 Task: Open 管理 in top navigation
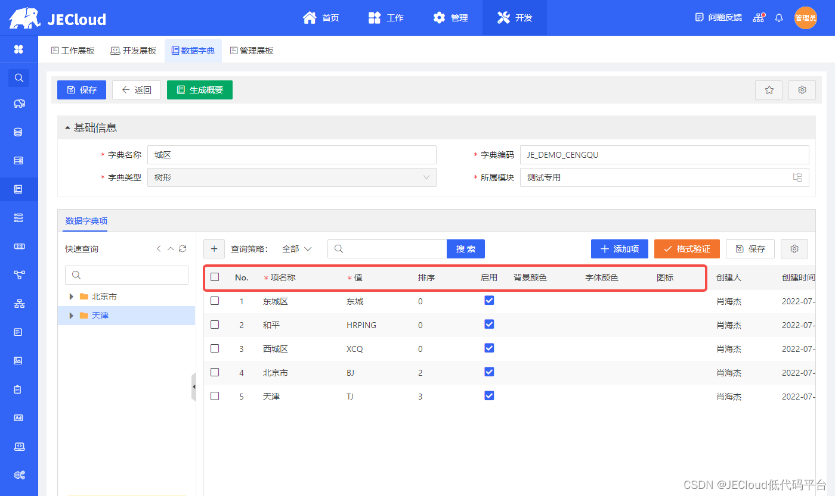pos(450,18)
